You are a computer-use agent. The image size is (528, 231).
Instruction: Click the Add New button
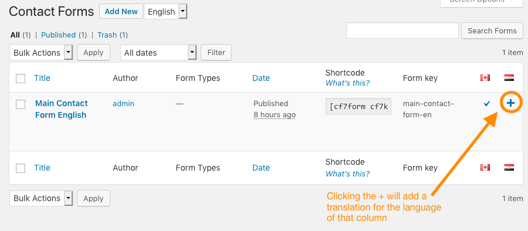(121, 12)
